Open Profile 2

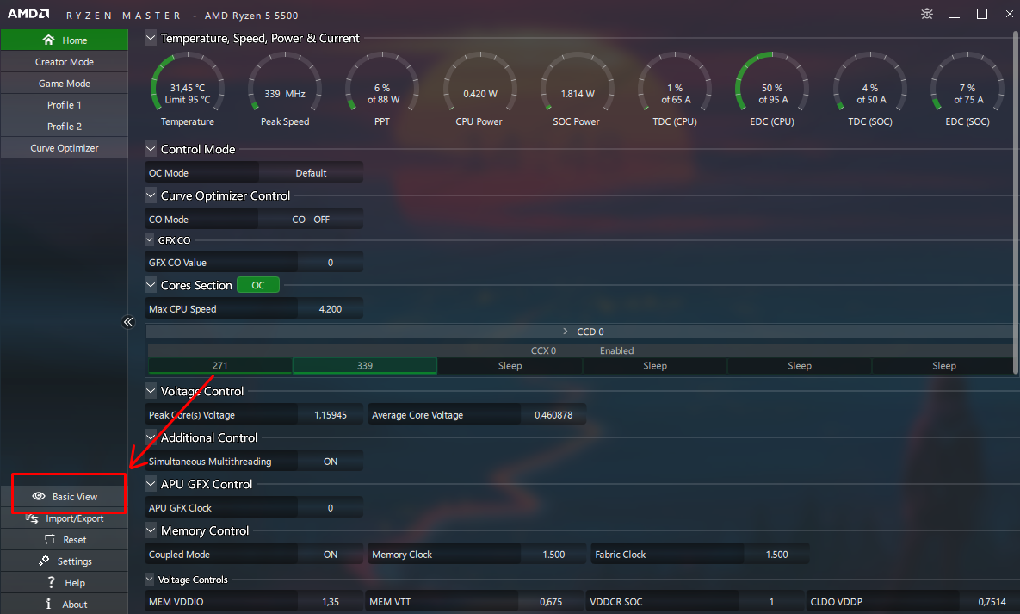[65, 126]
